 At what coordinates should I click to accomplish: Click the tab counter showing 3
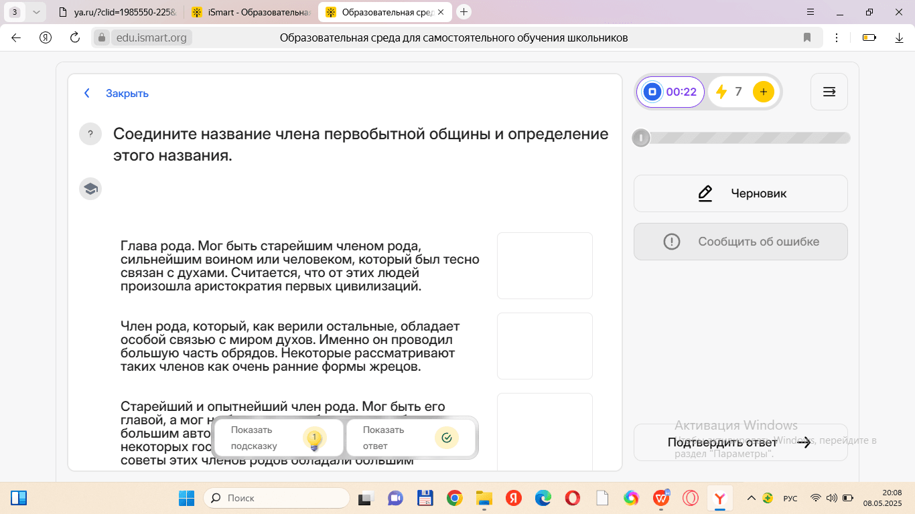pyautogui.click(x=15, y=12)
